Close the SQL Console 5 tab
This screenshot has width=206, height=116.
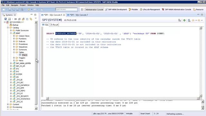64,15
